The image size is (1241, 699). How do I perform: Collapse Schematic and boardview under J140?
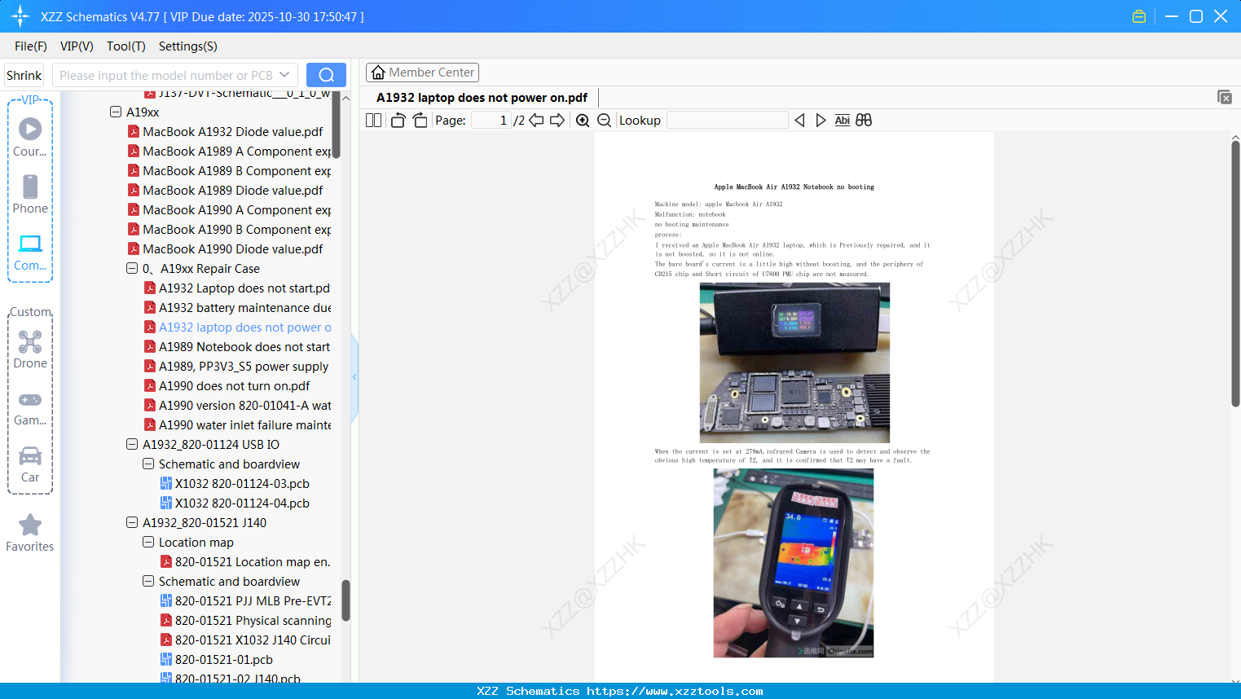coord(148,581)
